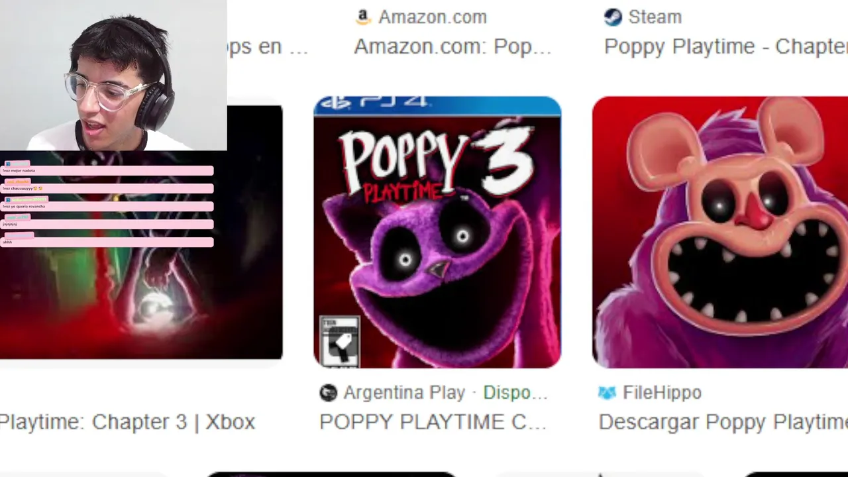The width and height of the screenshot is (848, 477).
Task: Open the Poppy Playtime 3 PS4 cover image
Action: pyautogui.click(x=437, y=232)
